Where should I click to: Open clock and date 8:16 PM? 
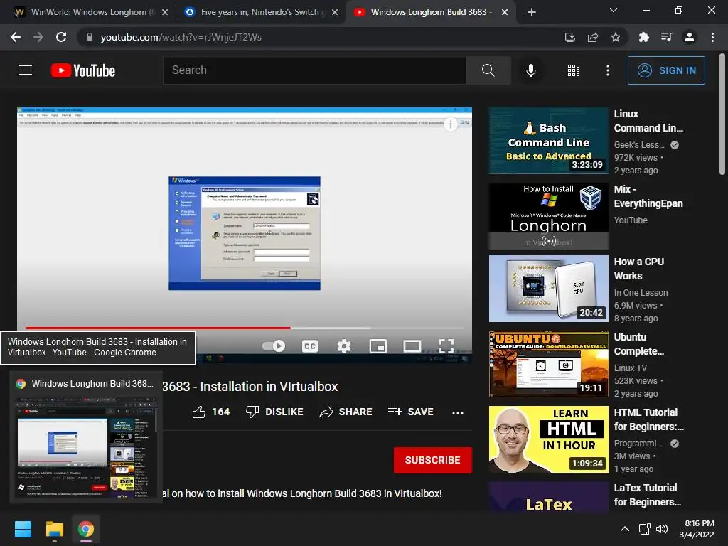point(697,529)
